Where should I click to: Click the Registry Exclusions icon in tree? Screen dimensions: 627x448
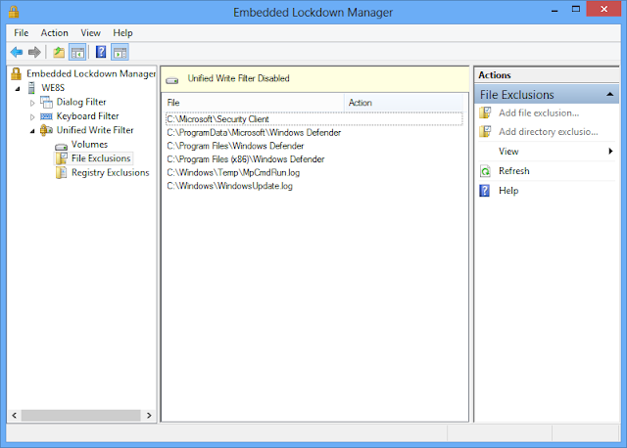pyautogui.click(x=61, y=172)
